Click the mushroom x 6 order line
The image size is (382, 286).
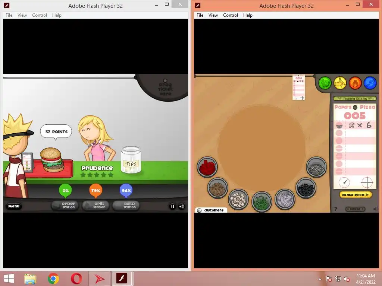355,125
